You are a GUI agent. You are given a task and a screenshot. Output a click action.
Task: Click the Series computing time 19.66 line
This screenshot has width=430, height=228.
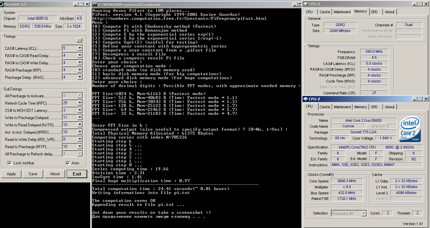tap(130, 169)
